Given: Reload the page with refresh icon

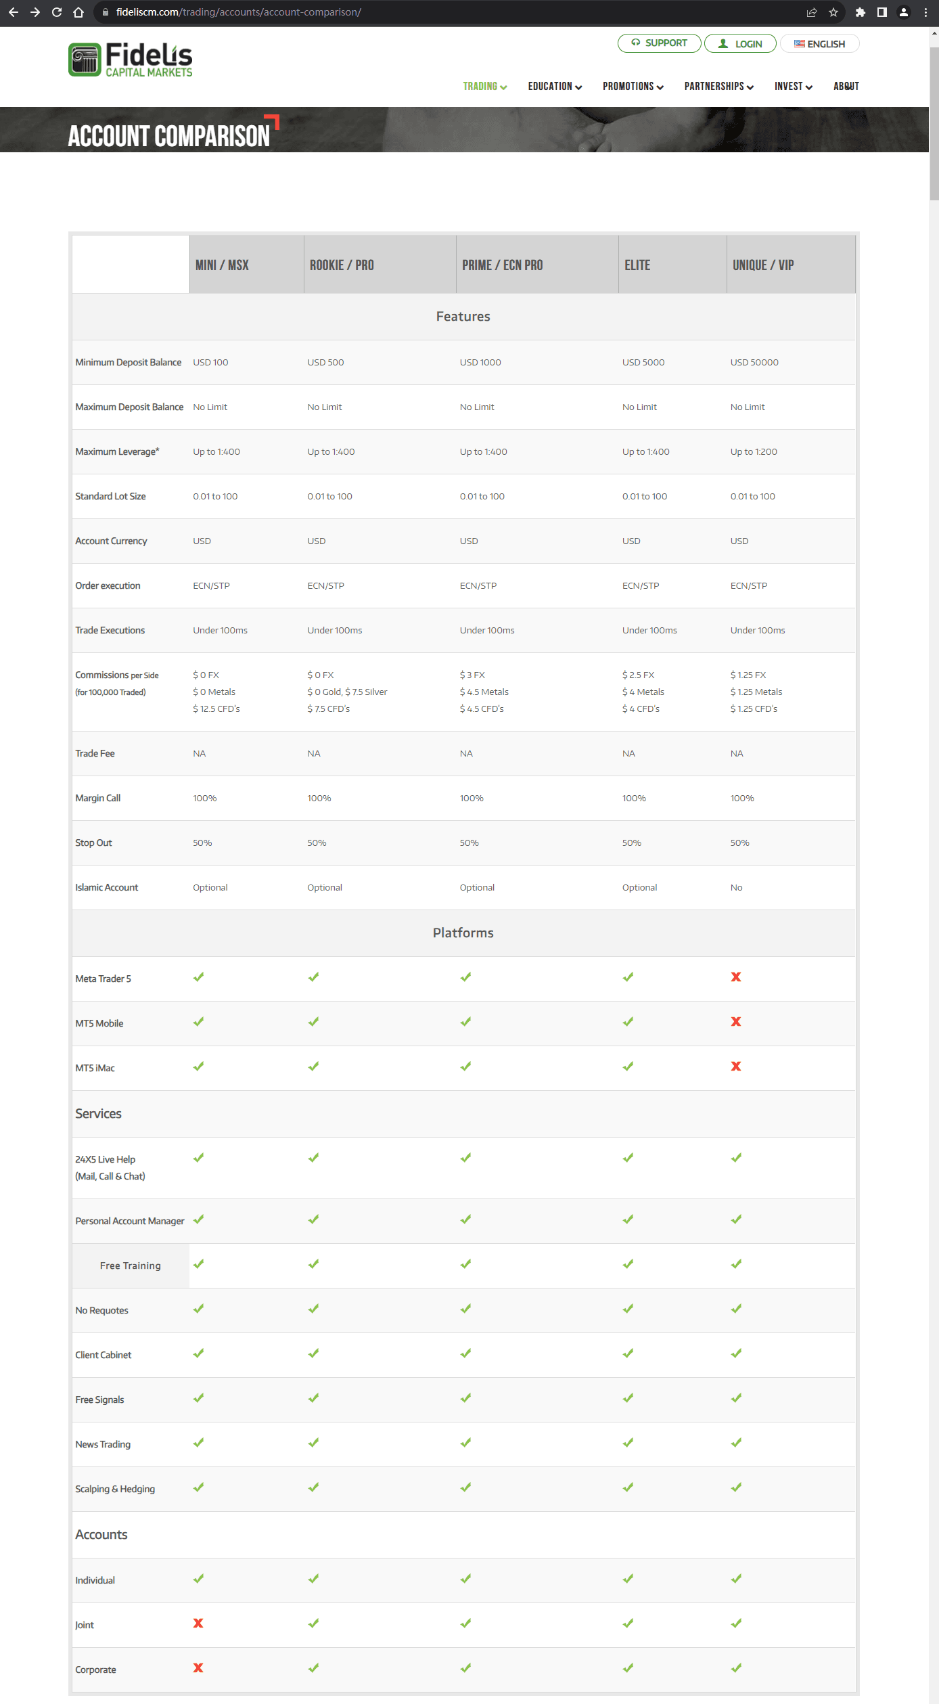Looking at the screenshot, I should coord(57,12).
